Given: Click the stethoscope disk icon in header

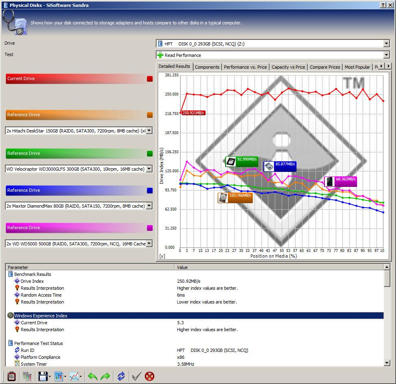Looking at the screenshot, I should click(15, 23).
